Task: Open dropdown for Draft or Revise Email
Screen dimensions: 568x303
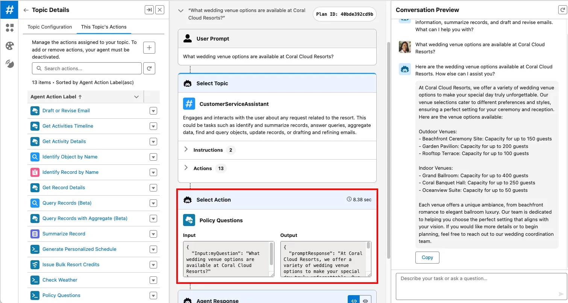Action: point(153,111)
